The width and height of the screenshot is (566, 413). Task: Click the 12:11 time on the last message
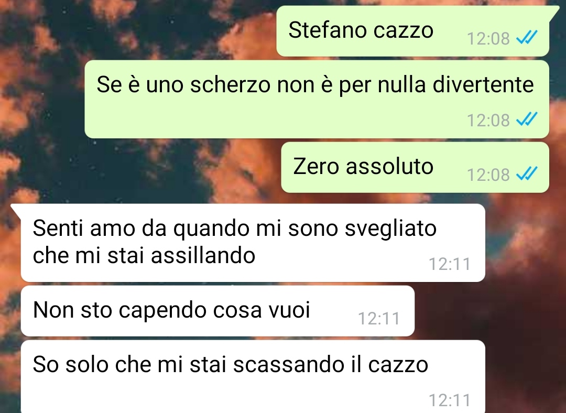(x=450, y=400)
